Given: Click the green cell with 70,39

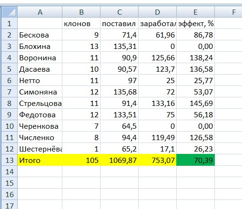Looking at the screenshot, I should point(196,160).
